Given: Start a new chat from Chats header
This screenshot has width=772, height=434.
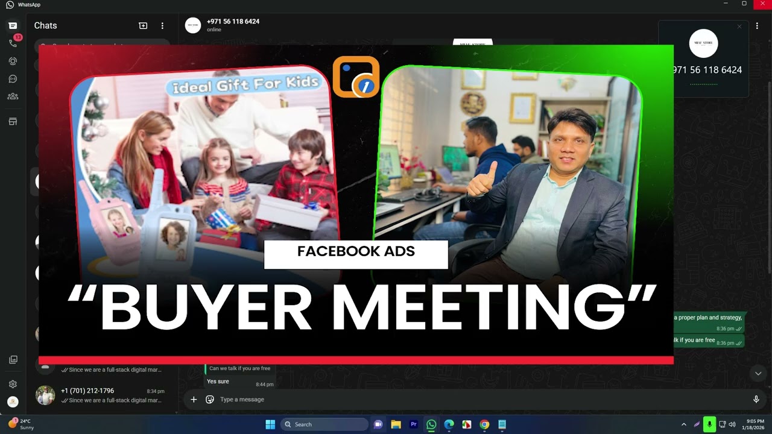Looking at the screenshot, I should (x=143, y=26).
